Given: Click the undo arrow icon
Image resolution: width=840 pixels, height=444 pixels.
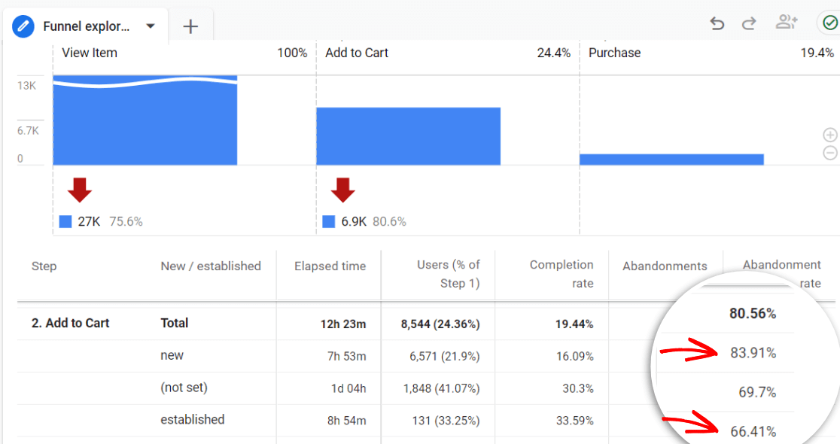Looking at the screenshot, I should pyautogui.click(x=717, y=23).
